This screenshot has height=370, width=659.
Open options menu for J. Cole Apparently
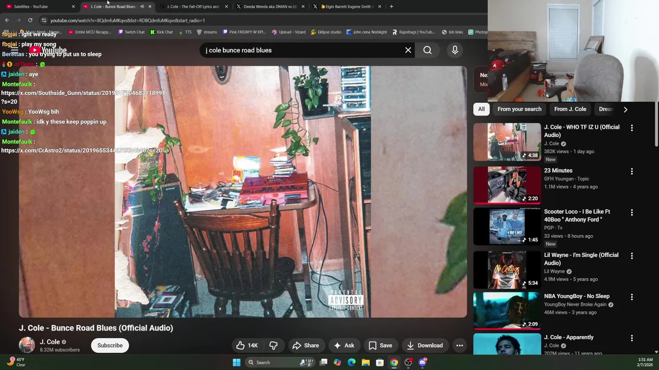tap(632, 338)
